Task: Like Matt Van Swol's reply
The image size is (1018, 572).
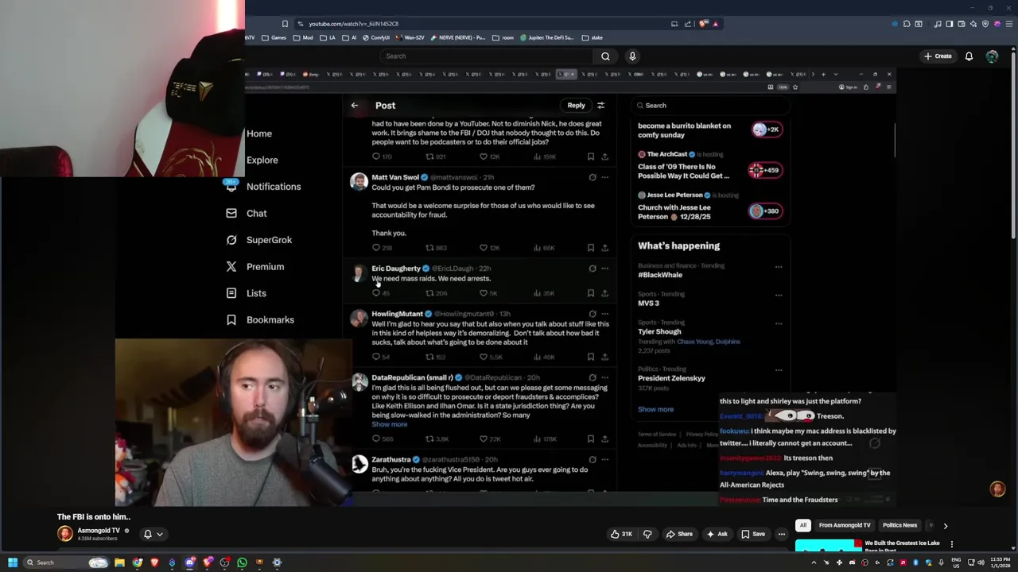Action: 483,248
